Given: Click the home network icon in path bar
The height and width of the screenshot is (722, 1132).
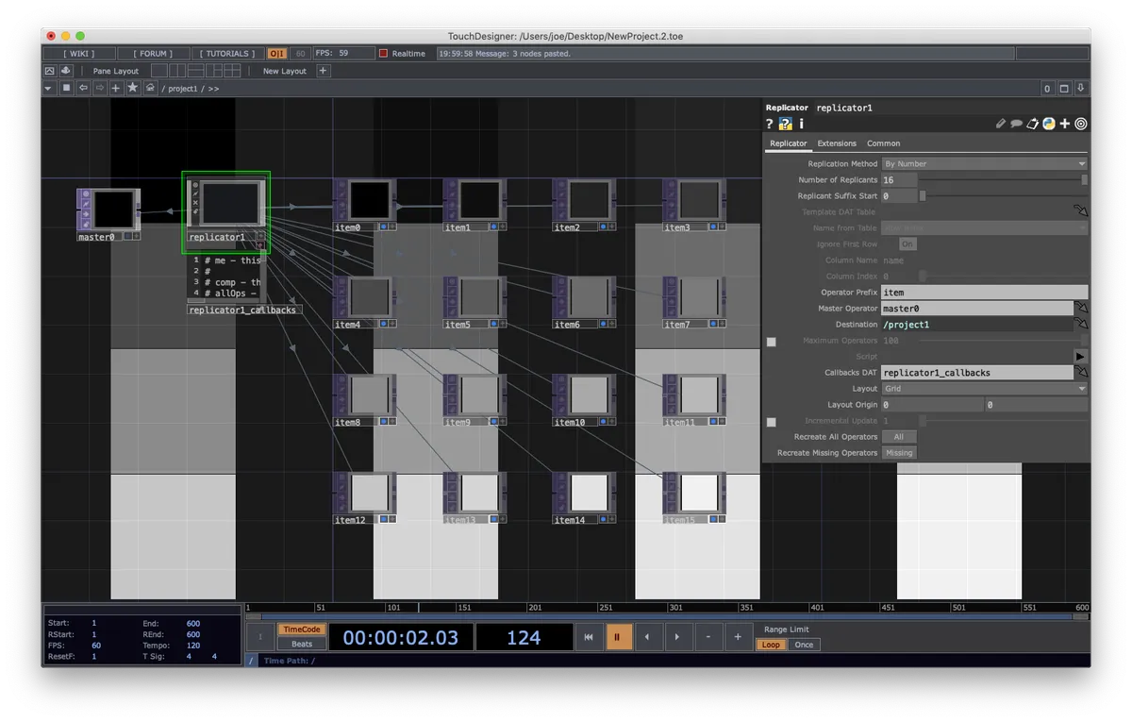Looking at the screenshot, I should point(150,88).
